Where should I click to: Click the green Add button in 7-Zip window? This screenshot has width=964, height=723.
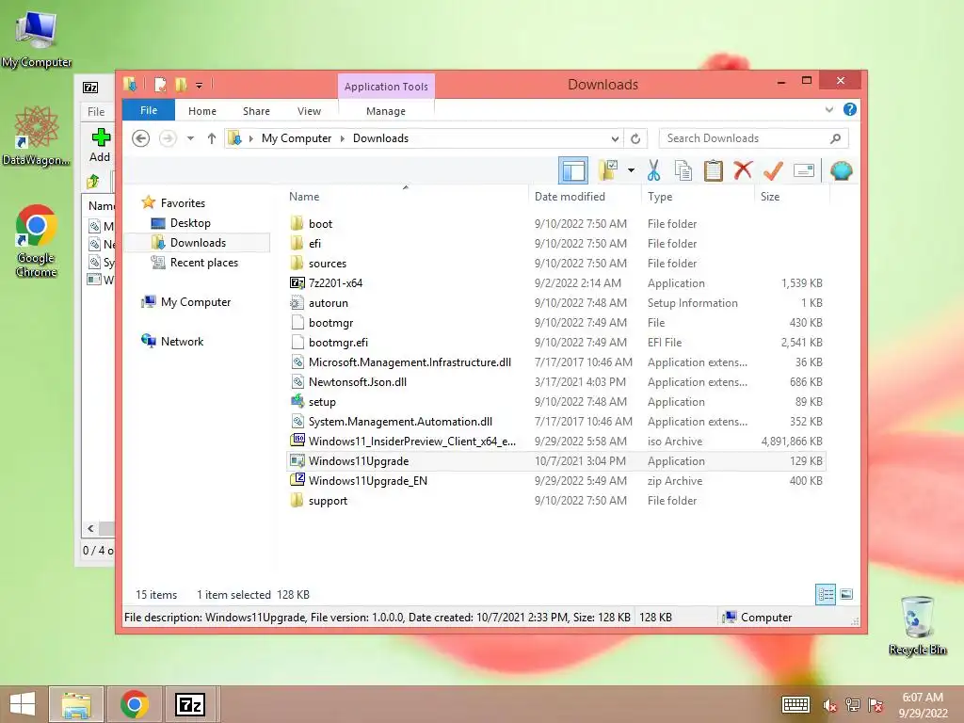pos(100,145)
